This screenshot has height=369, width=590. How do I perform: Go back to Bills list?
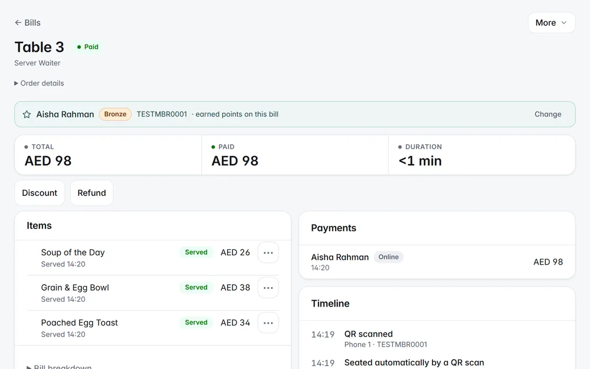coord(28,22)
